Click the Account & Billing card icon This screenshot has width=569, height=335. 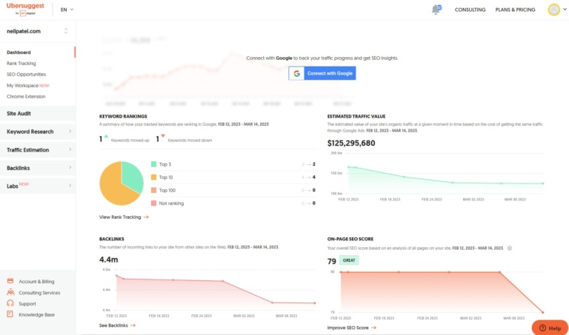point(10,281)
